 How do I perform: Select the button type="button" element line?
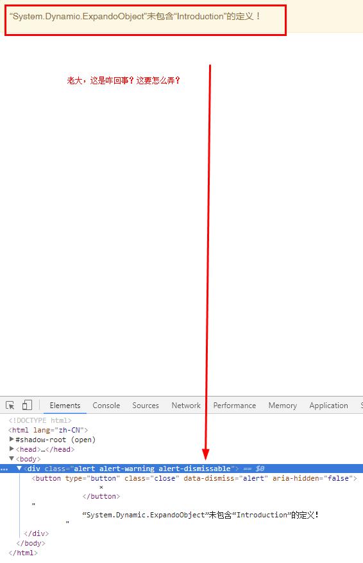point(194,478)
